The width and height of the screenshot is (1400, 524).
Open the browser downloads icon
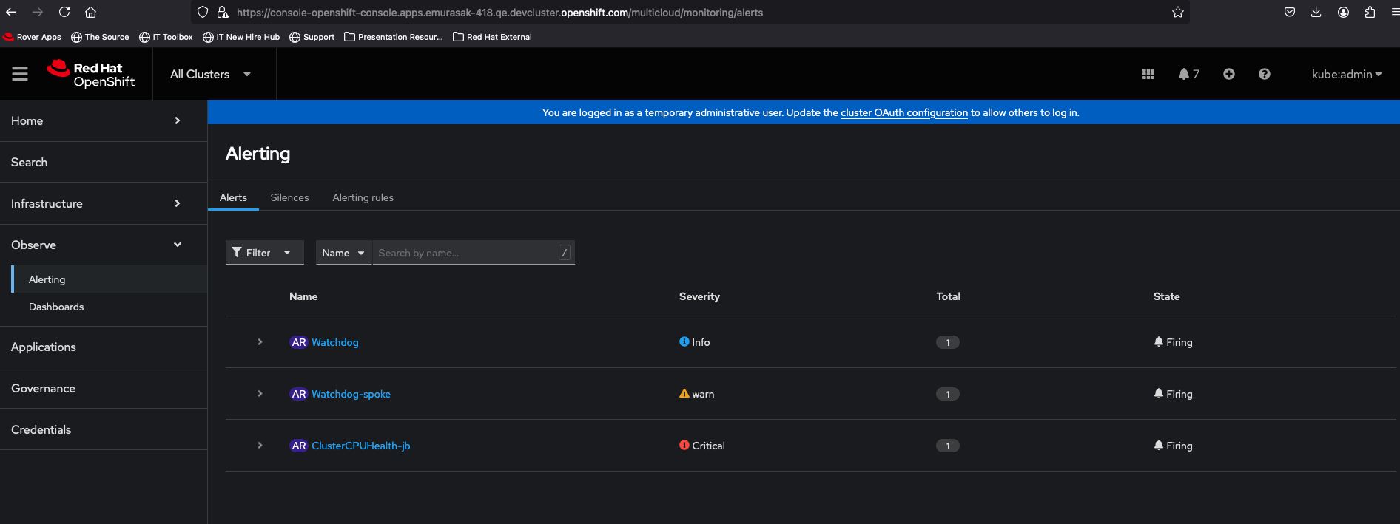(1316, 12)
